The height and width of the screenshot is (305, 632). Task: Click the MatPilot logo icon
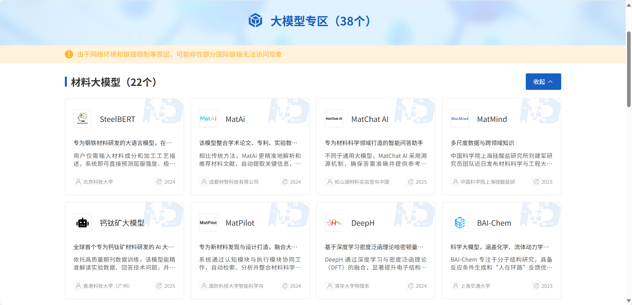(208, 223)
